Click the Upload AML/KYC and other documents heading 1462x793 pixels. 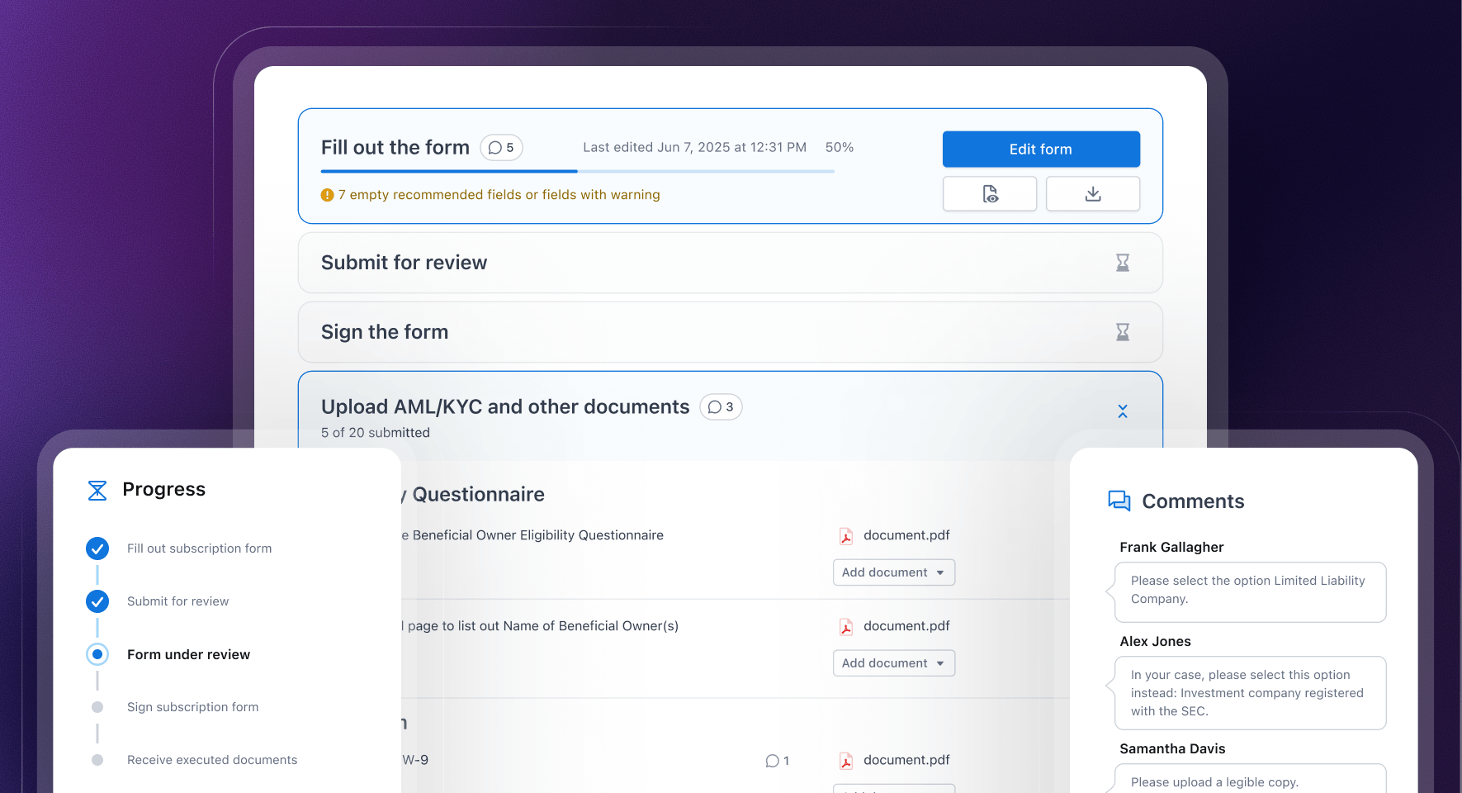[x=505, y=407]
